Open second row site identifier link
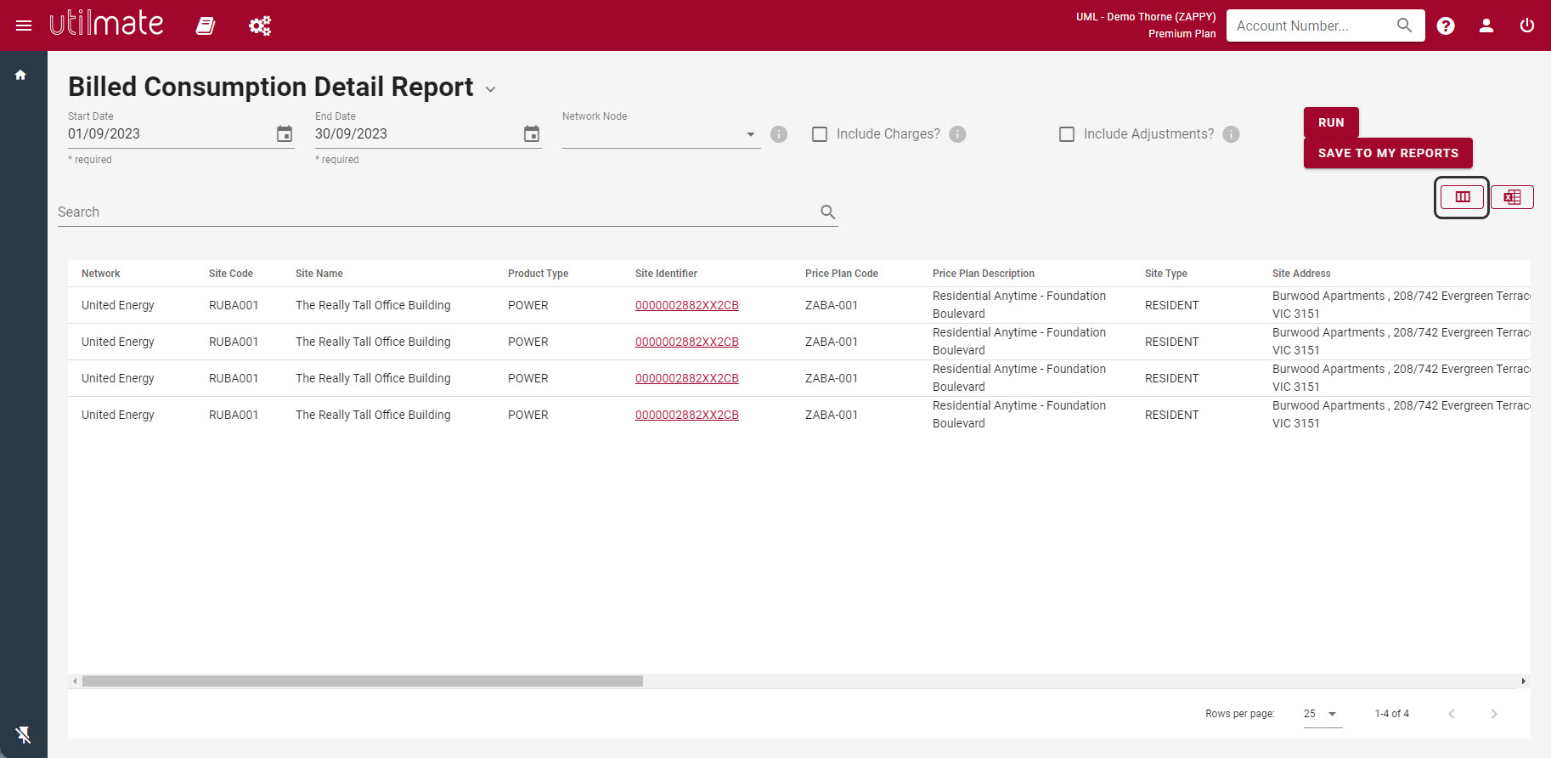The width and height of the screenshot is (1551, 758). click(x=687, y=342)
